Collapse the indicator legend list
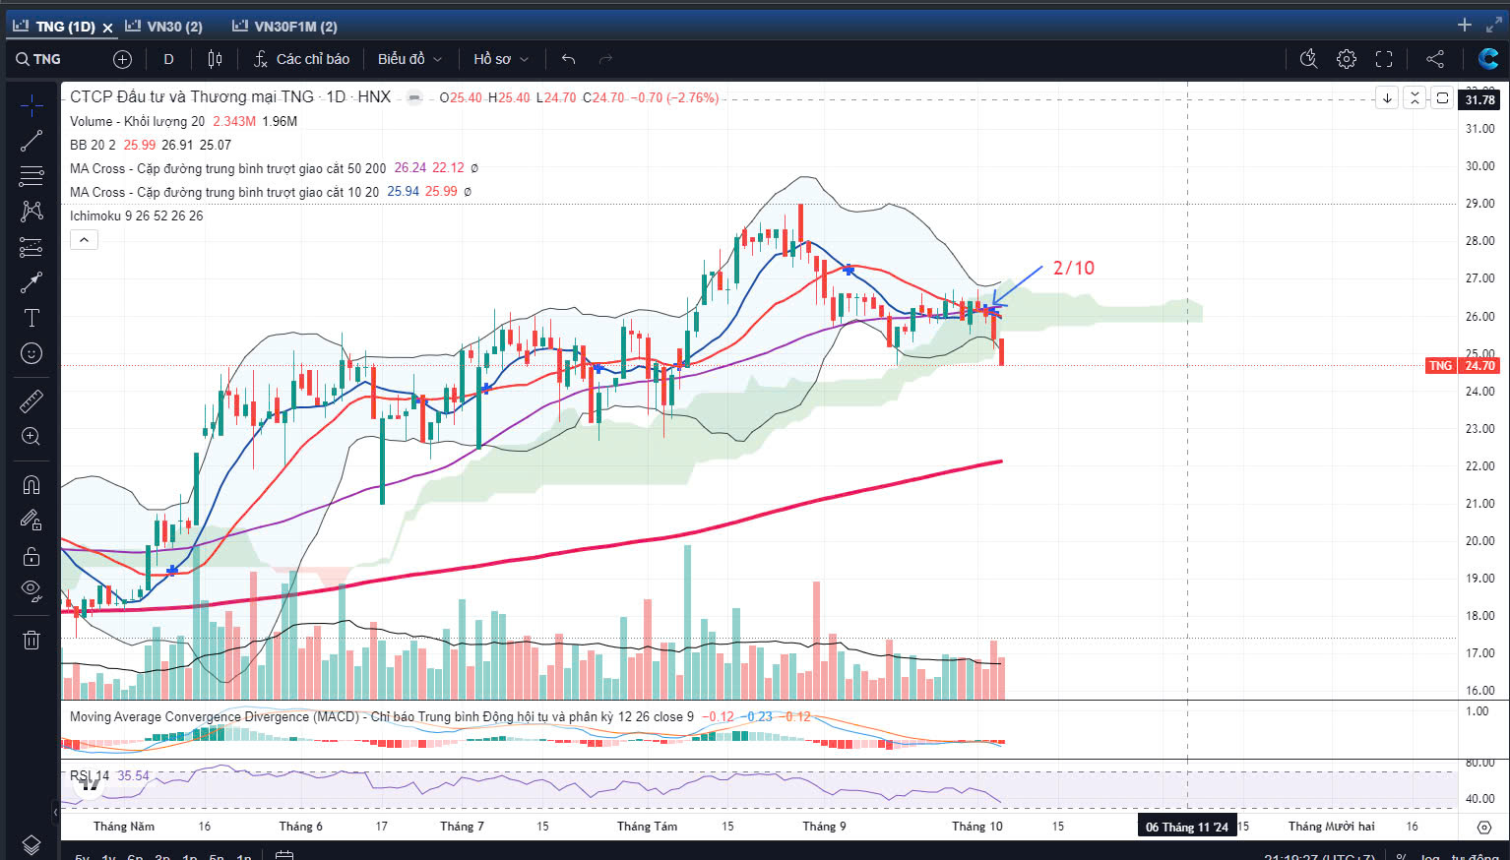Screen dimensions: 1510x860 click(84, 239)
